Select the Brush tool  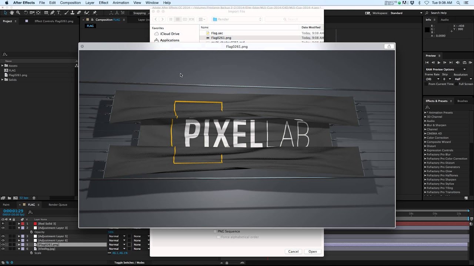(66, 13)
